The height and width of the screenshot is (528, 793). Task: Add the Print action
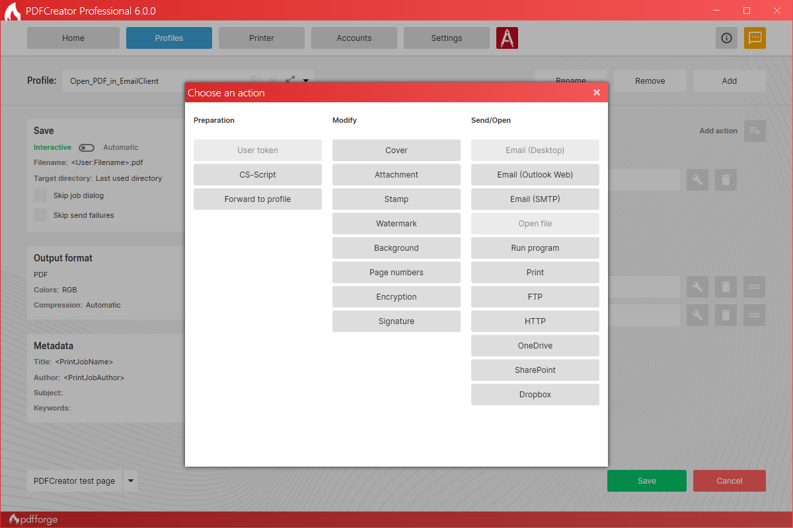535,273
